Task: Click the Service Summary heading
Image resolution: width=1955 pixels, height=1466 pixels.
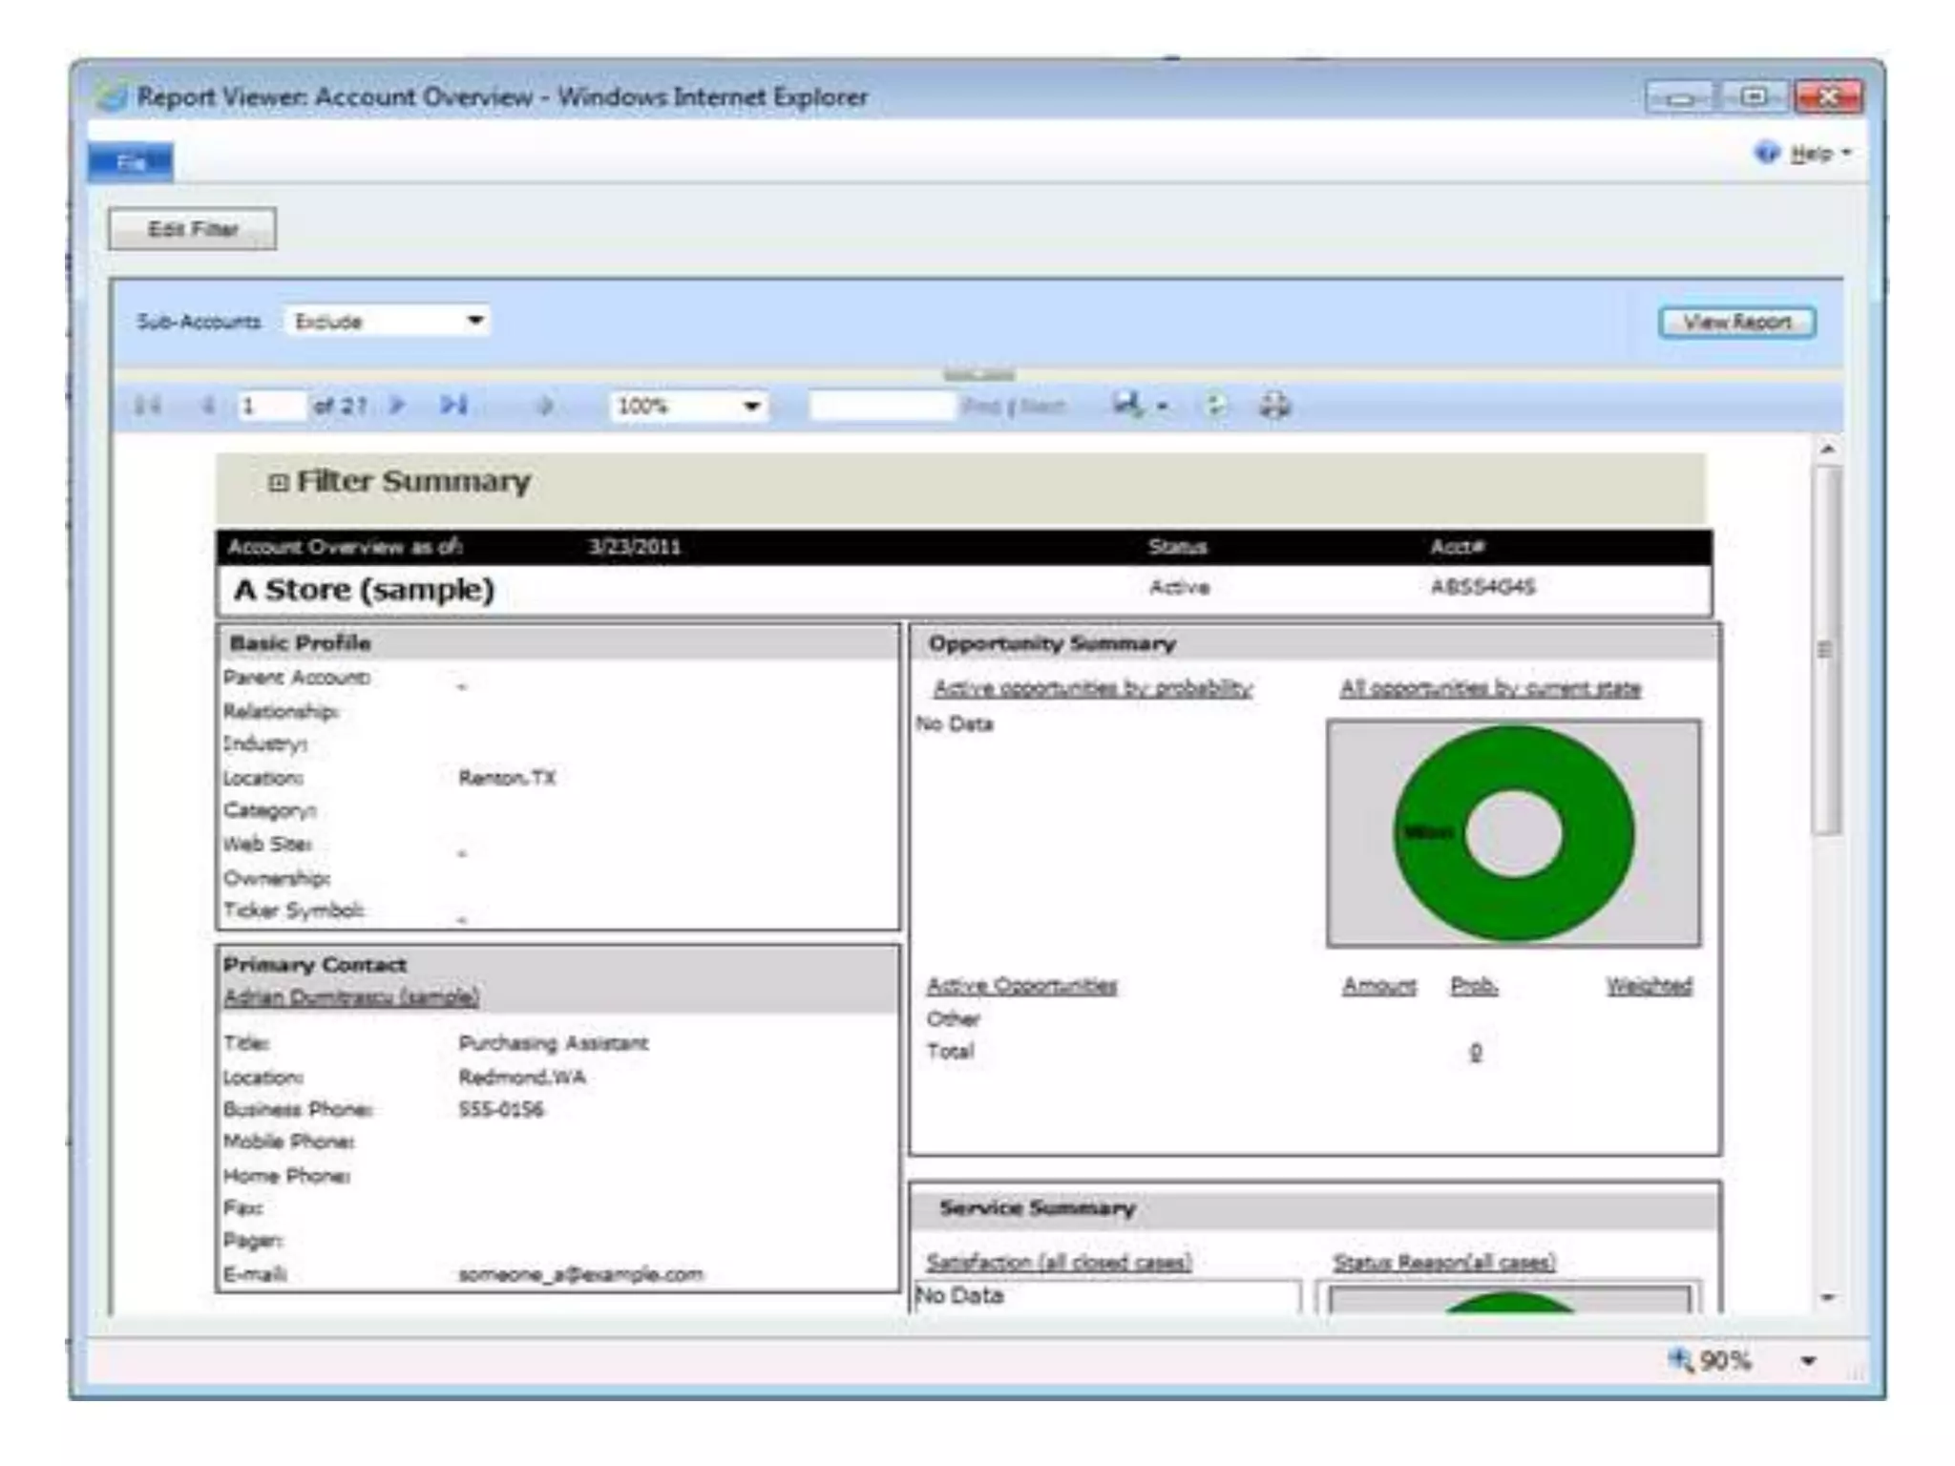Action: click(1038, 1208)
